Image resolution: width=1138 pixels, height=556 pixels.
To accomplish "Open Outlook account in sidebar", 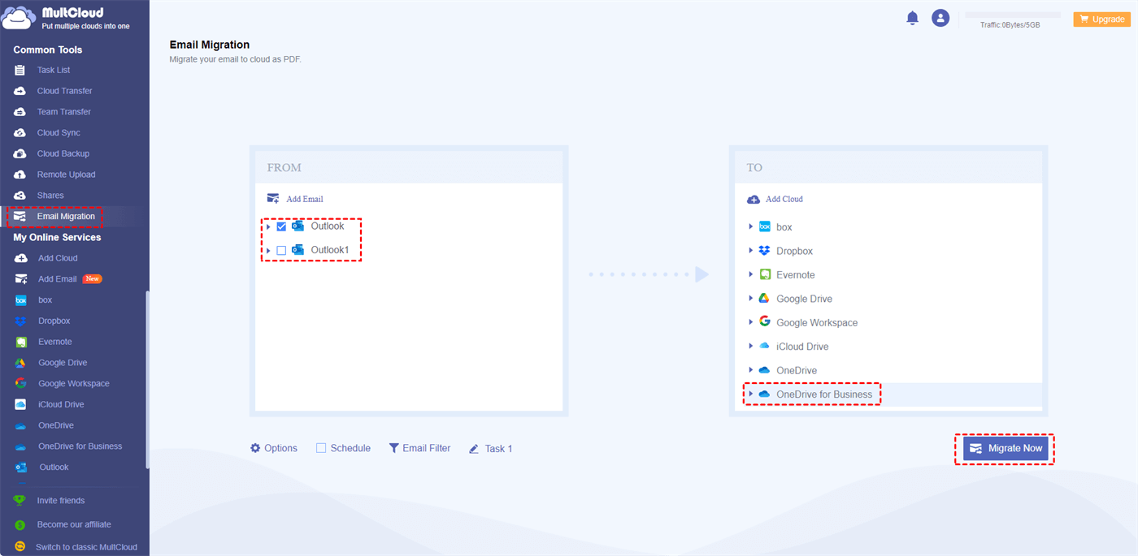I will click(54, 468).
